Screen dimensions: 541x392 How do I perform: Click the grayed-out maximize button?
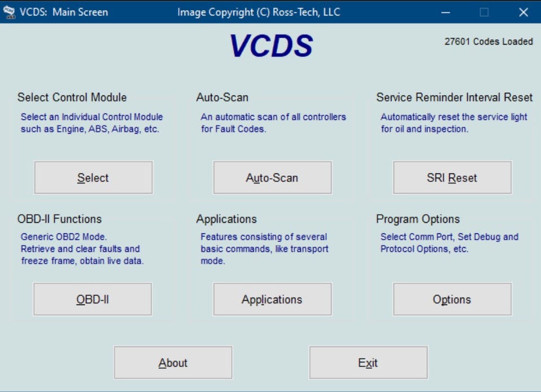point(484,12)
